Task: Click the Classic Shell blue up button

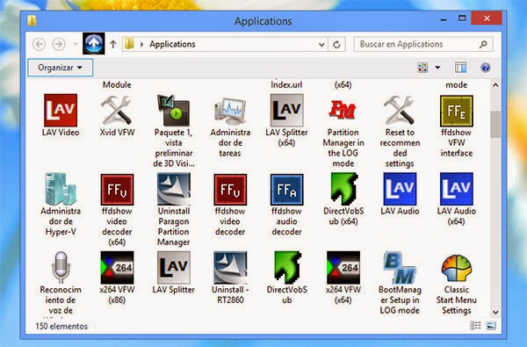Action: pos(94,43)
